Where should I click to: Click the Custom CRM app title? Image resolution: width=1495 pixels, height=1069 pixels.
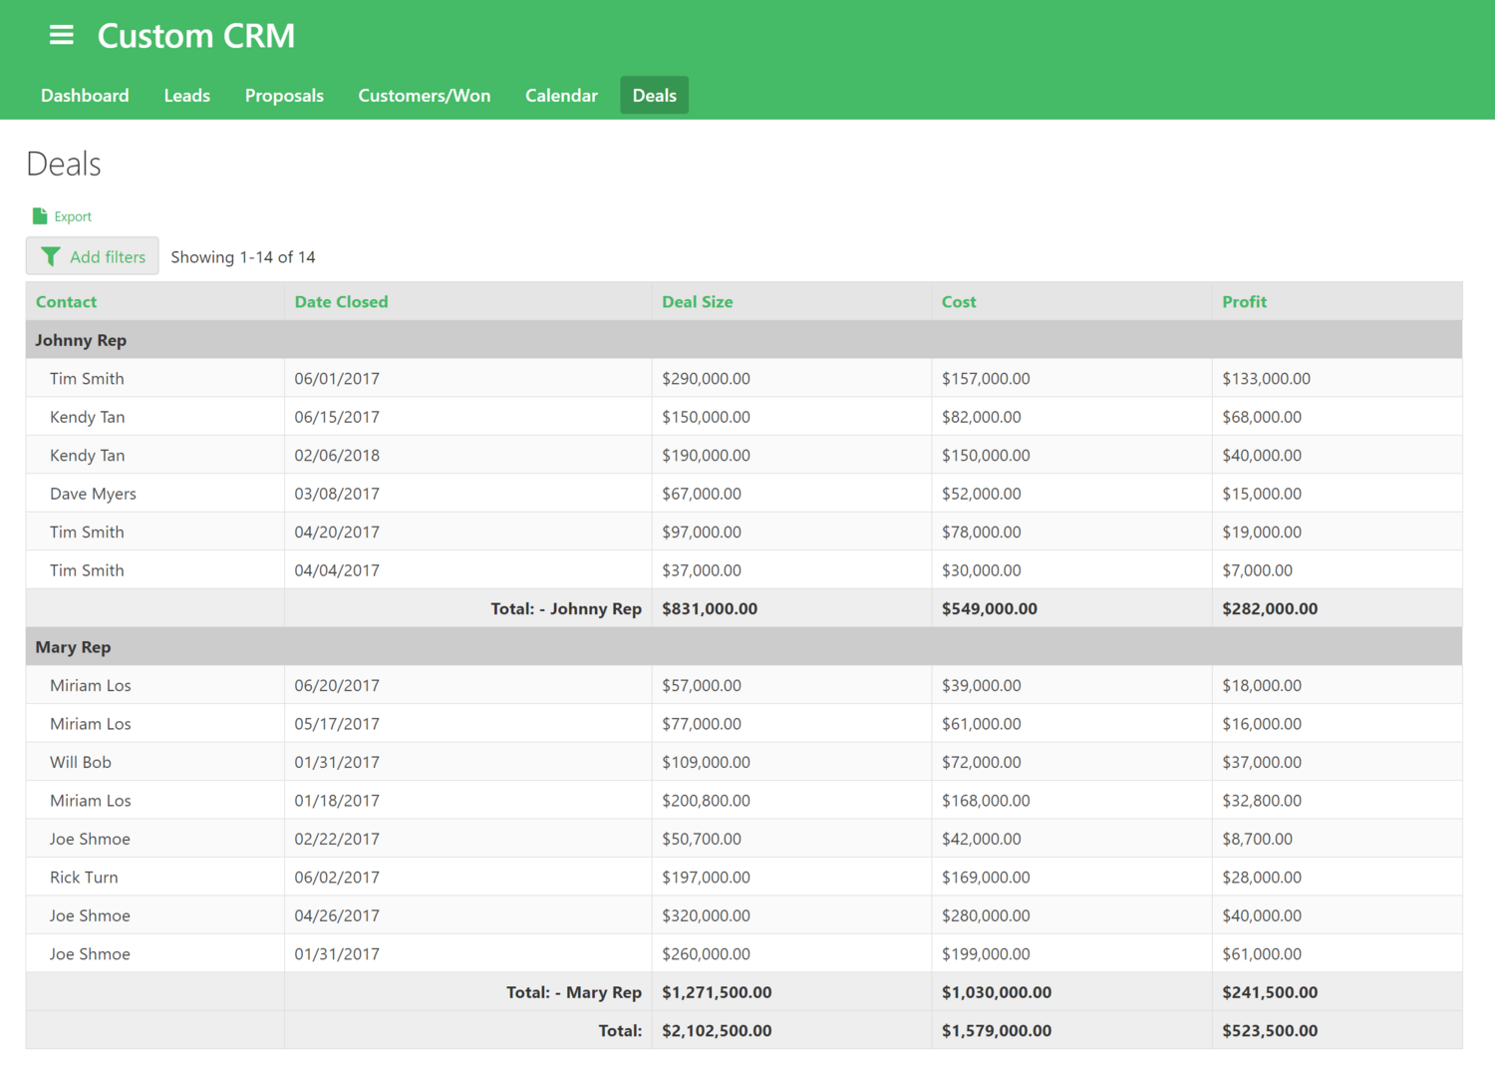(x=195, y=35)
